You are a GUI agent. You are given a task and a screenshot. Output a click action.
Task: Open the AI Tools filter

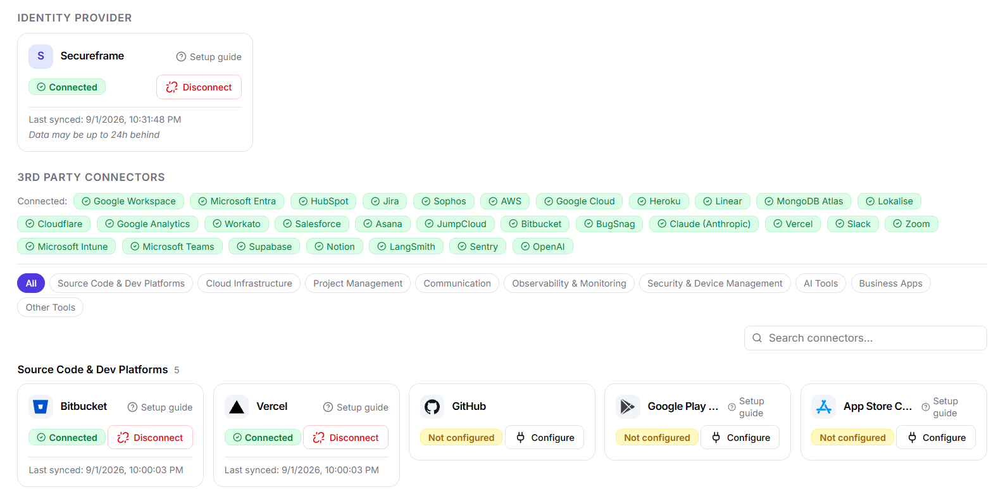click(x=820, y=283)
